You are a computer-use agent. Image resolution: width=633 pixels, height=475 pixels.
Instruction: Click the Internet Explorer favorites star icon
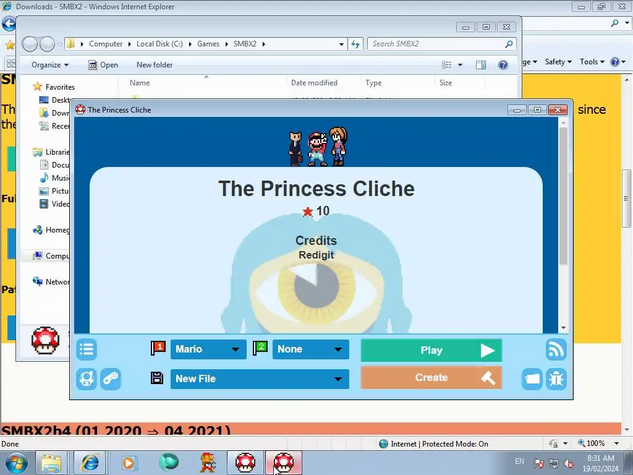coord(10,45)
